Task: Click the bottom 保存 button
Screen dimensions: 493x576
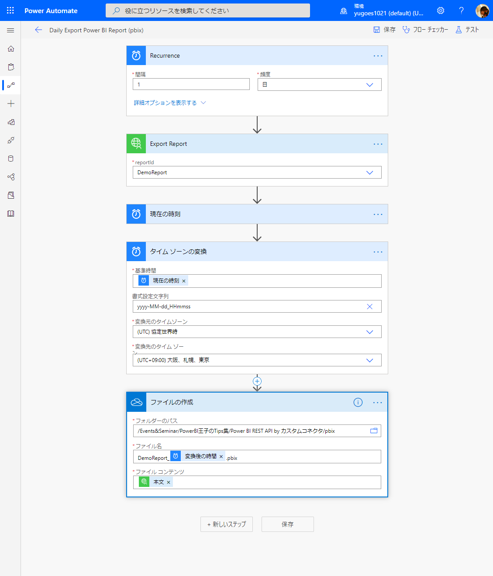Action: pyautogui.click(x=288, y=524)
